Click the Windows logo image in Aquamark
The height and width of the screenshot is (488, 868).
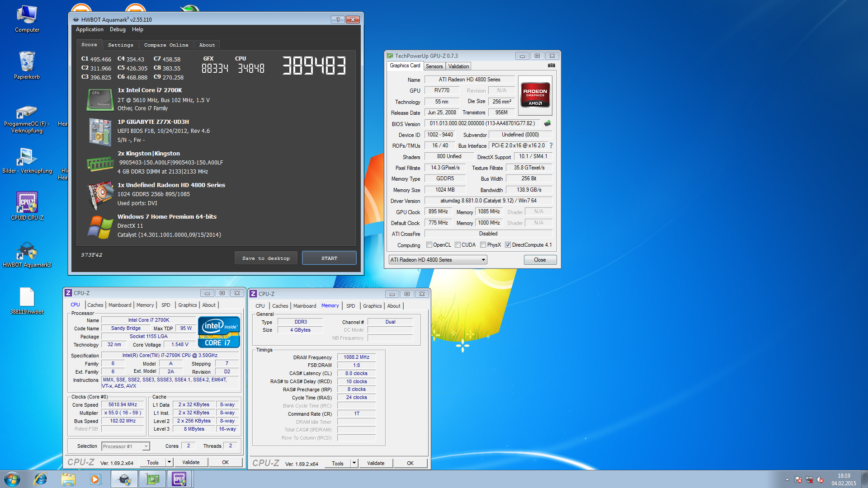coord(100,227)
